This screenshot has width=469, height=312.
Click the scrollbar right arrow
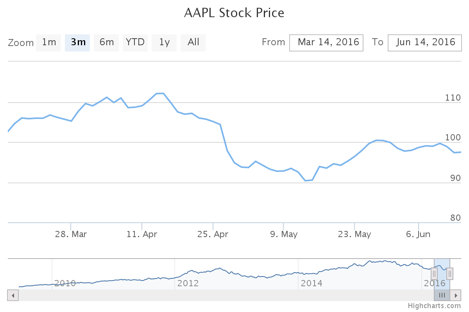click(x=456, y=295)
